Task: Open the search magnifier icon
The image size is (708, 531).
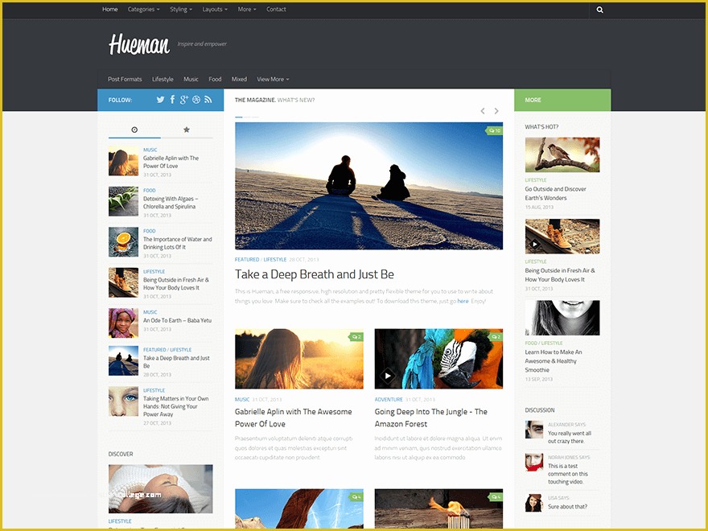Action: pos(599,10)
